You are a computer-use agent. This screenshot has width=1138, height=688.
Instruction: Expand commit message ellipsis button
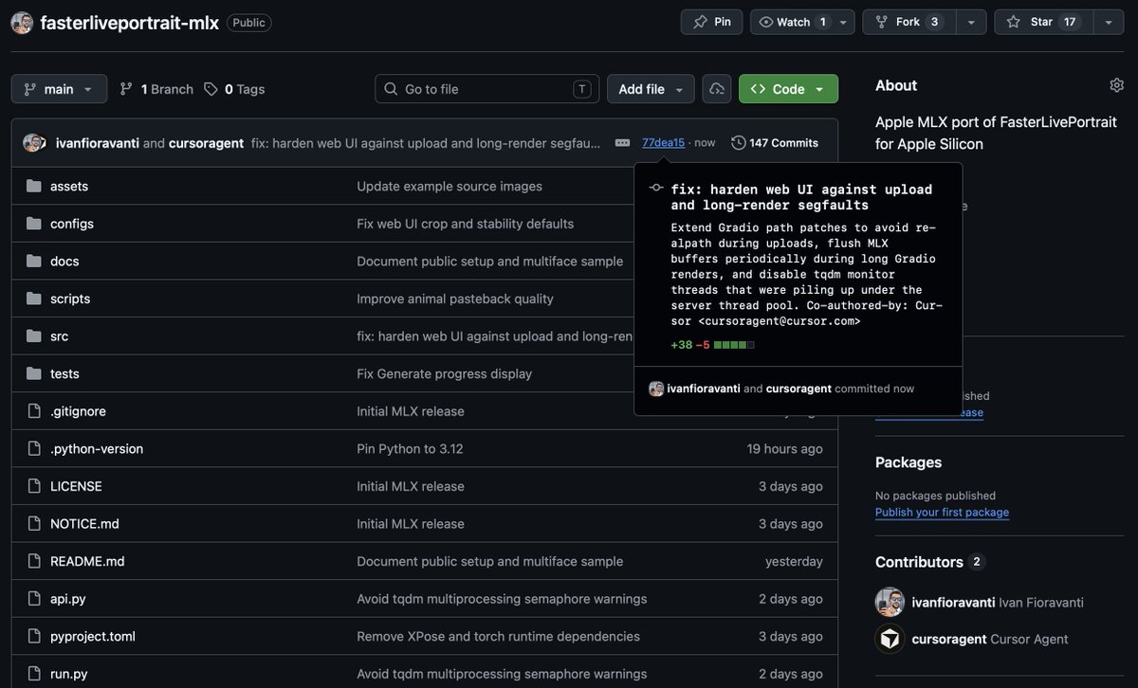click(x=622, y=143)
